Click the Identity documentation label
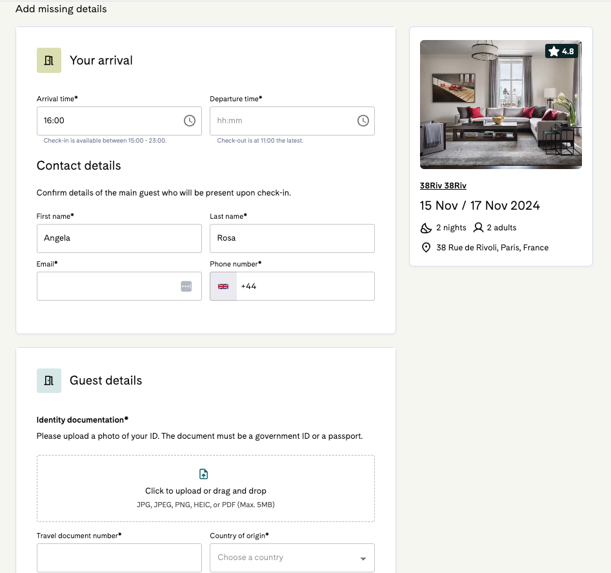This screenshot has height=573, width=611. (82, 420)
